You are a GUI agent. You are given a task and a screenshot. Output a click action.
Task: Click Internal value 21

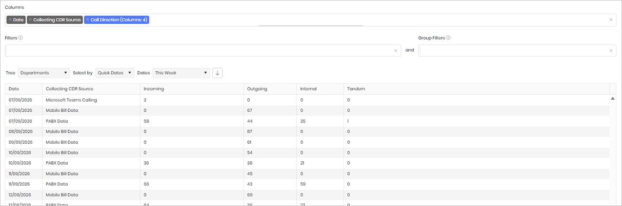click(x=302, y=163)
